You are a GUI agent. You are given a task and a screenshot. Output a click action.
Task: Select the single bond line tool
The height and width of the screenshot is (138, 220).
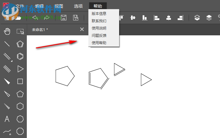(x=7, y=44)
